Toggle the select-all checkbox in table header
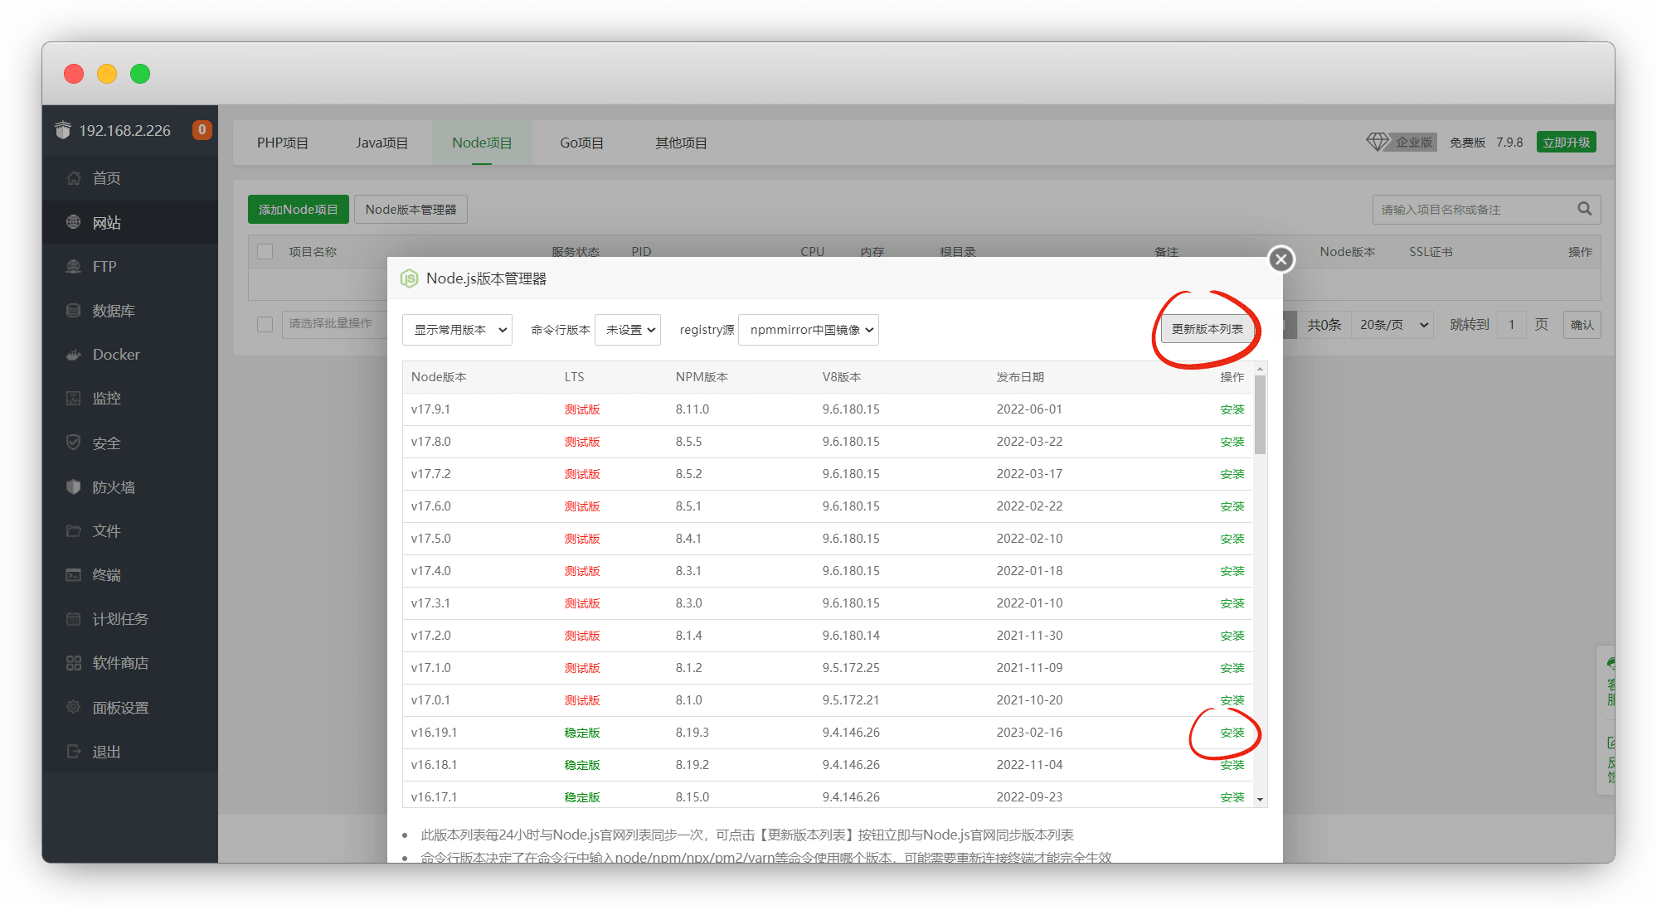The width and height of the screenshot is (1657, 905). 265,251
